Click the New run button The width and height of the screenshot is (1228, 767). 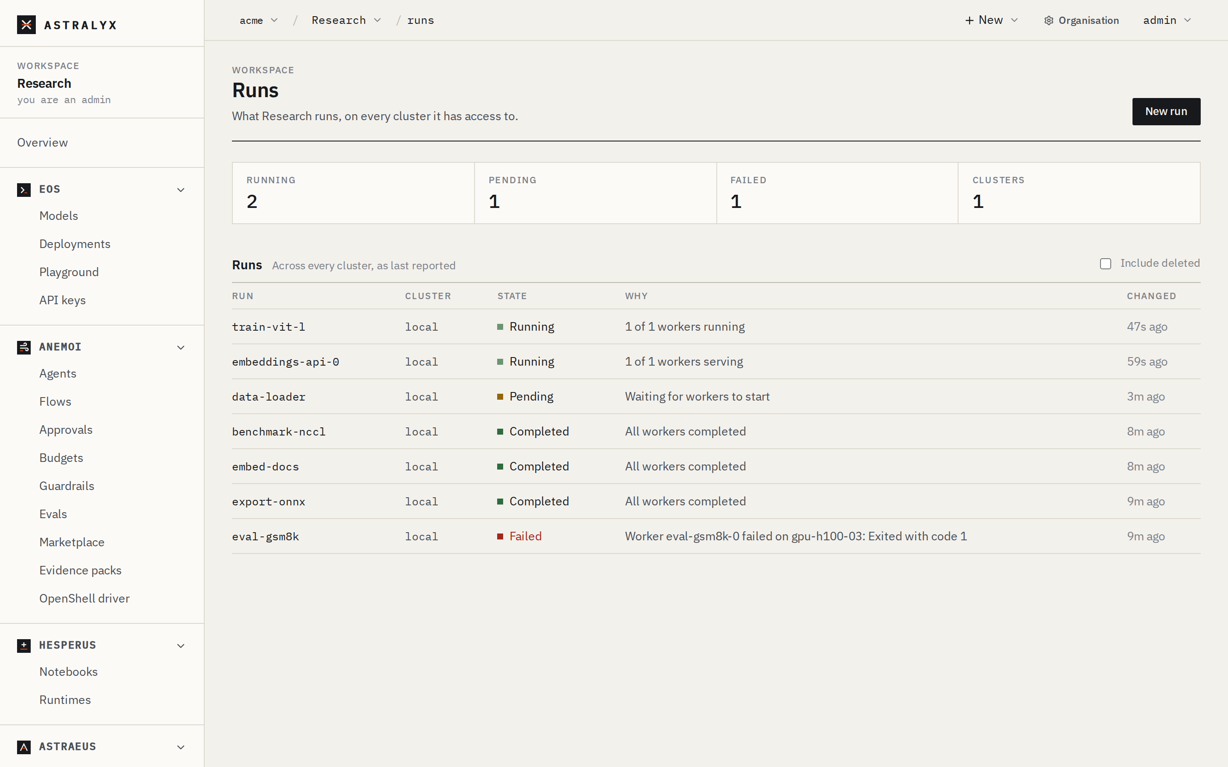[1166, 112]
